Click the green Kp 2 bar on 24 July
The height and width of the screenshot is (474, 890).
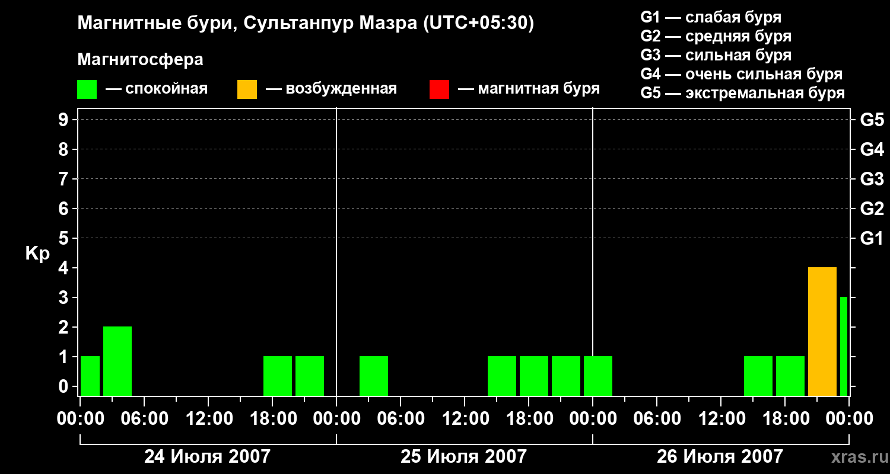pos(117,361)
